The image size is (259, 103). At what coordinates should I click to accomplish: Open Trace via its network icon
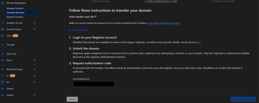point(2,36)
